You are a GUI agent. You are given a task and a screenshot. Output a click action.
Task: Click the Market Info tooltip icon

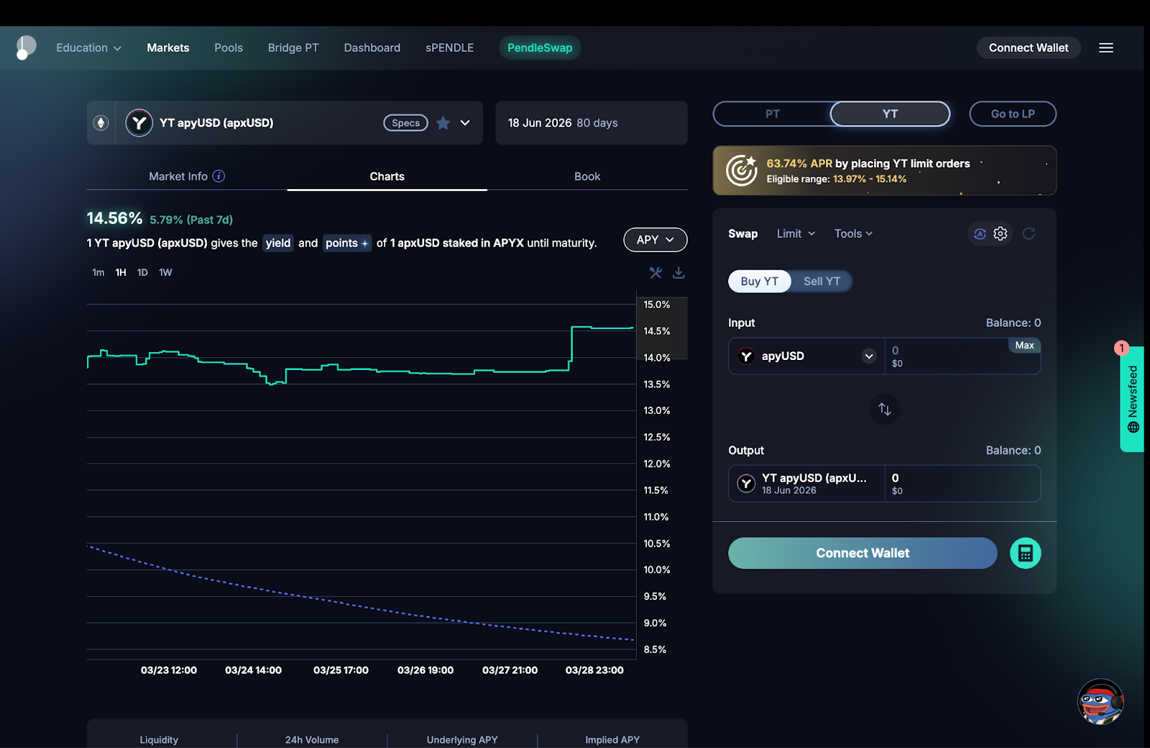pyautogui.click(x=219, y=176)
